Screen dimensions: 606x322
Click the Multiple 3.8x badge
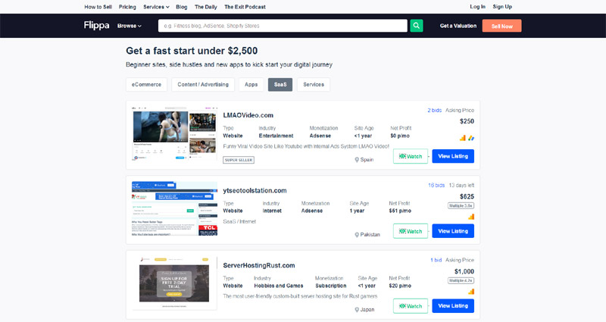461,205
